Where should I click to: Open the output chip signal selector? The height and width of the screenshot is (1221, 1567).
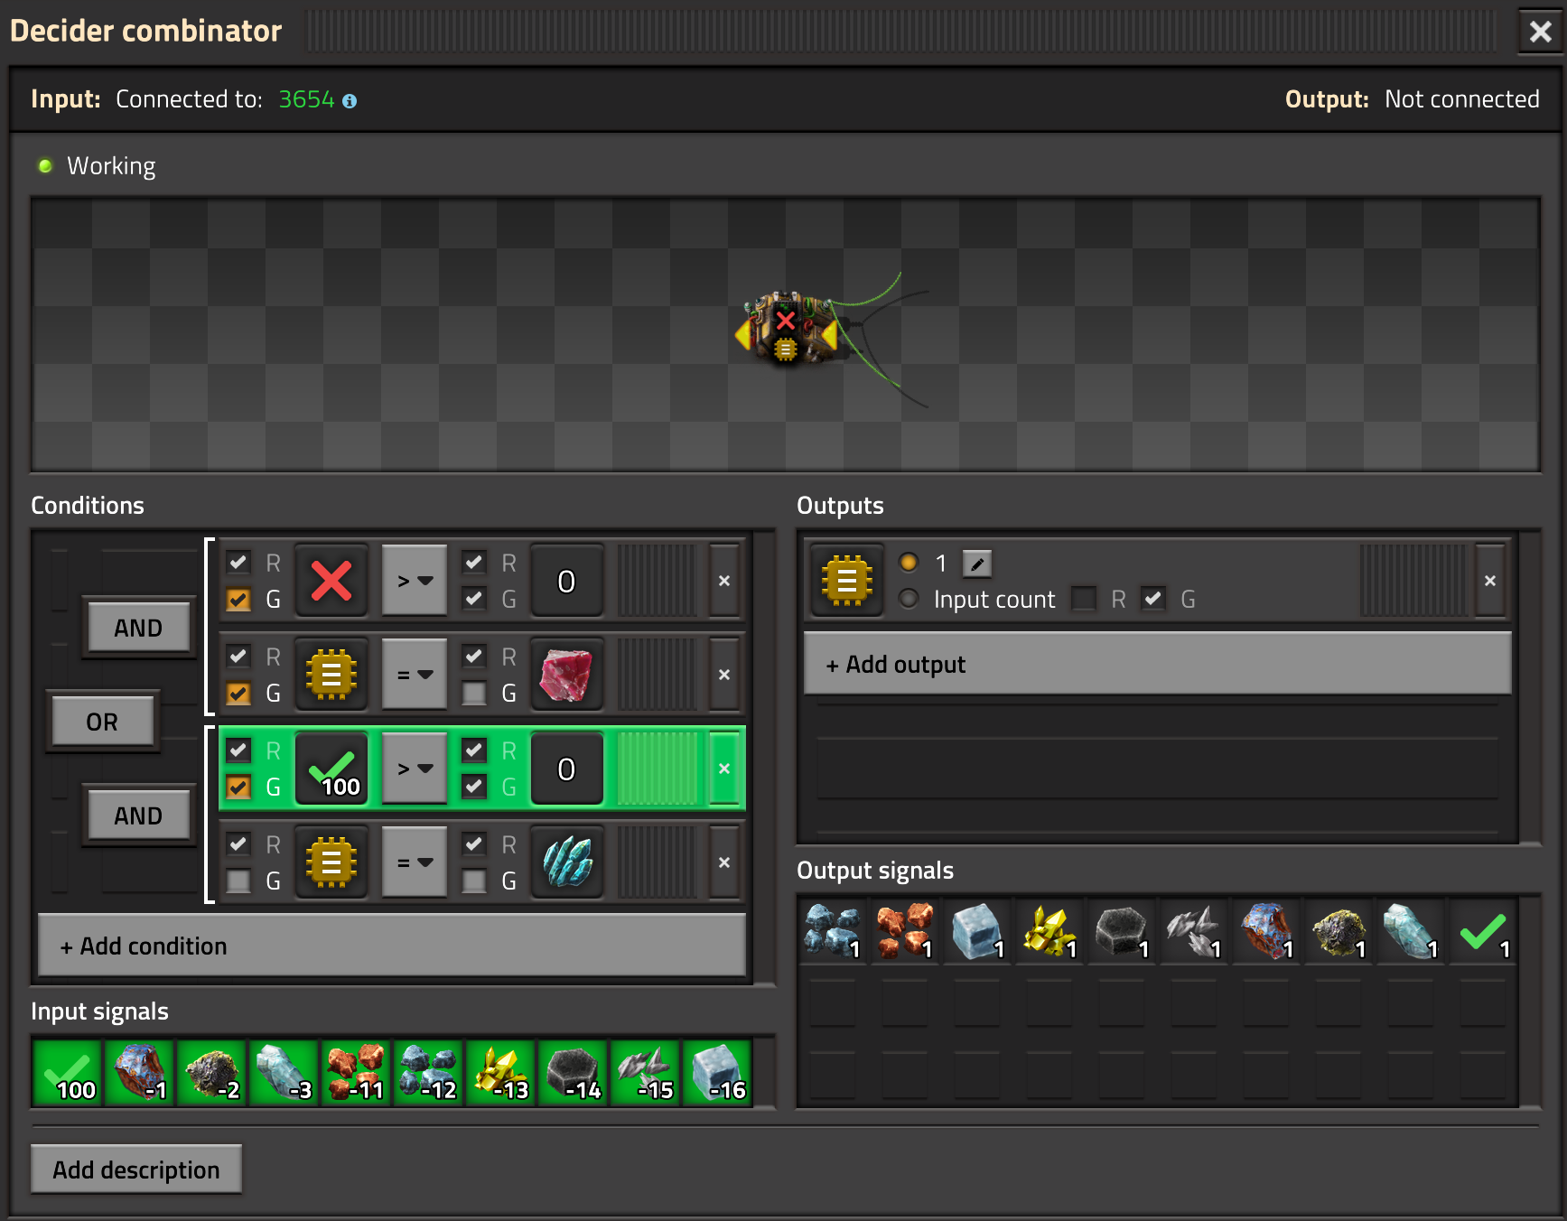point(846,581)
